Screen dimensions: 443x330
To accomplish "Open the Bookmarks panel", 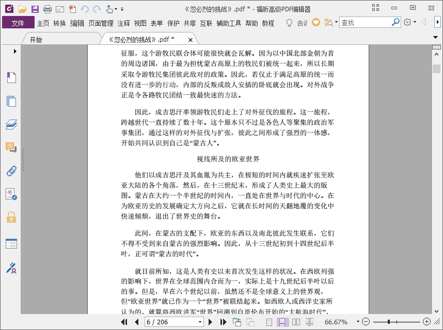I will [x=11, y=77].
